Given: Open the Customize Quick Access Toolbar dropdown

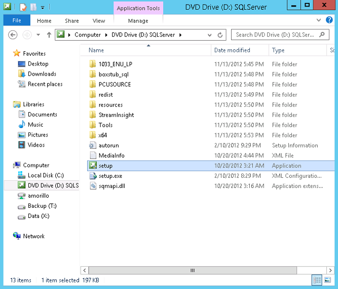Looking at the screenshot, I should pos(43,8).
